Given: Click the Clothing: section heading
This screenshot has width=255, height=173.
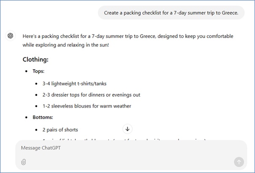Looking at the screenshot, I should [x=35, y=59].
